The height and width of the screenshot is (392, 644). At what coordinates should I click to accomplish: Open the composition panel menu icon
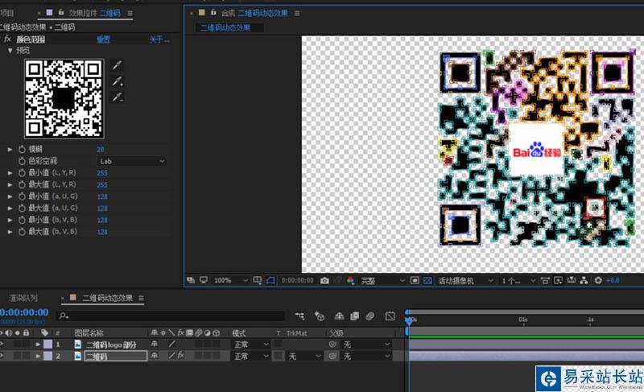tap(296, 13)
